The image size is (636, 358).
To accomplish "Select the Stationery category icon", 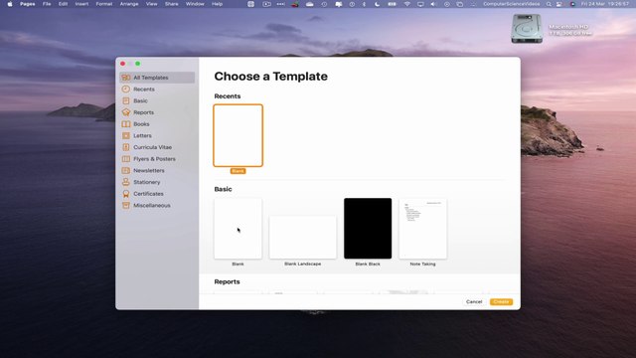I will [x=126, y=182].
